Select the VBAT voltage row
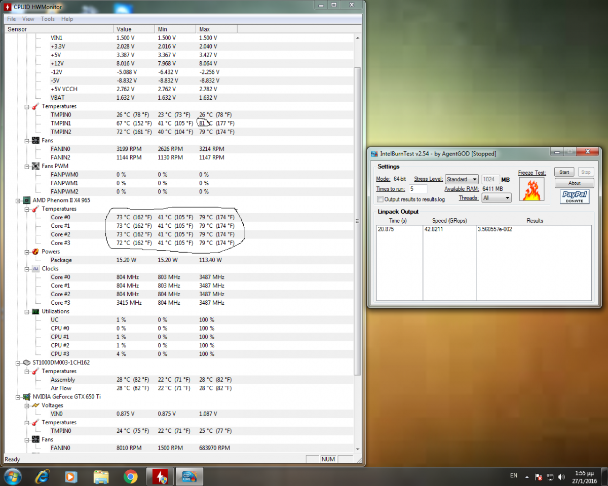Viewport: 608px width, 486px height. [179, 98]
